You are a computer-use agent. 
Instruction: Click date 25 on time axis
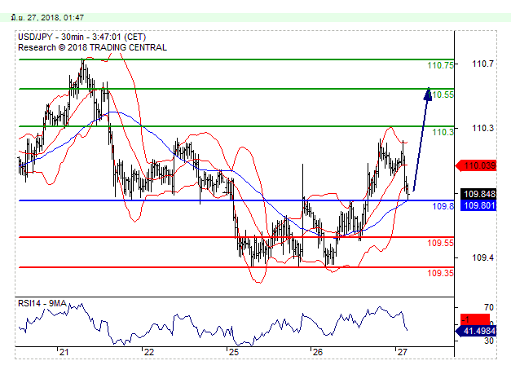[x=233, y=352]
